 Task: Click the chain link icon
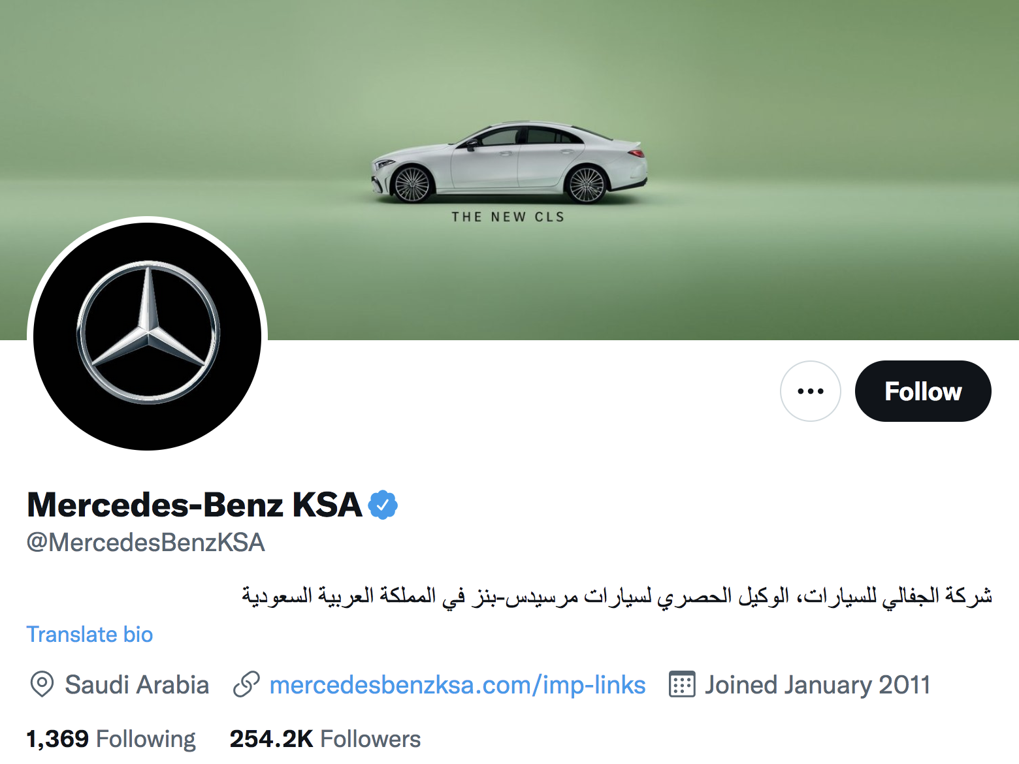click(246, 684)
